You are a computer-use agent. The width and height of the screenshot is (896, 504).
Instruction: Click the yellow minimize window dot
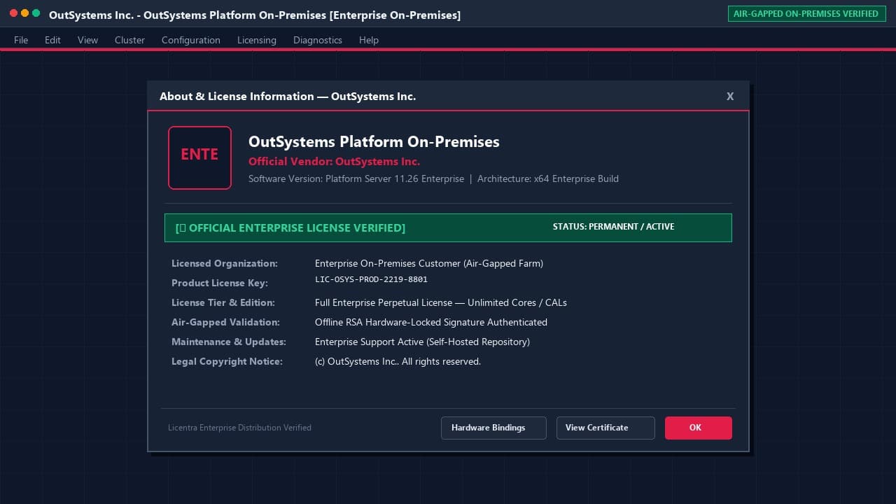point(24,13)
